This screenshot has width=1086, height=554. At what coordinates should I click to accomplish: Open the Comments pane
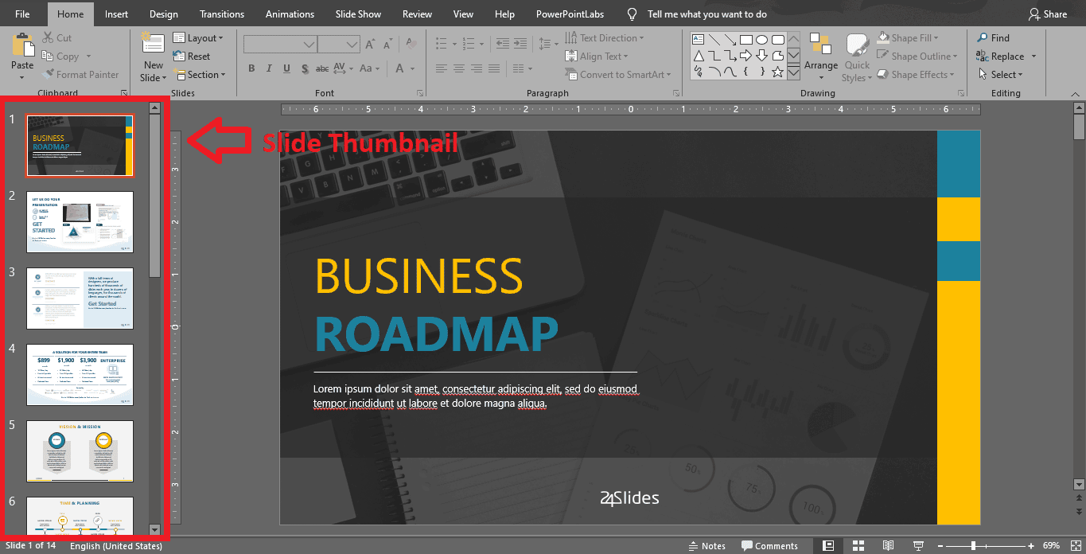tap(769, 545)
